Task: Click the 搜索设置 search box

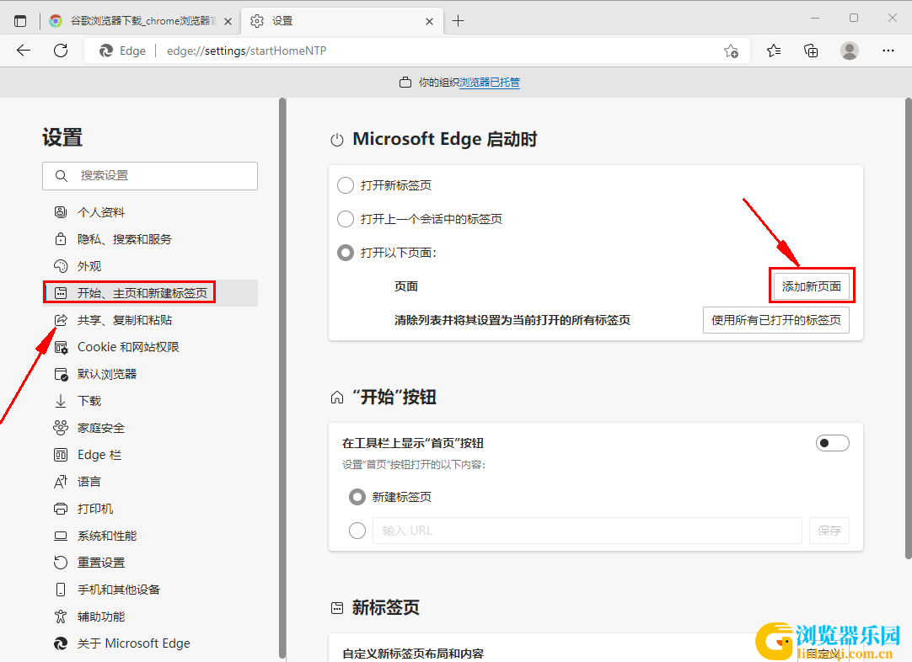Action: pyautogui.click(x=150, y=175)
